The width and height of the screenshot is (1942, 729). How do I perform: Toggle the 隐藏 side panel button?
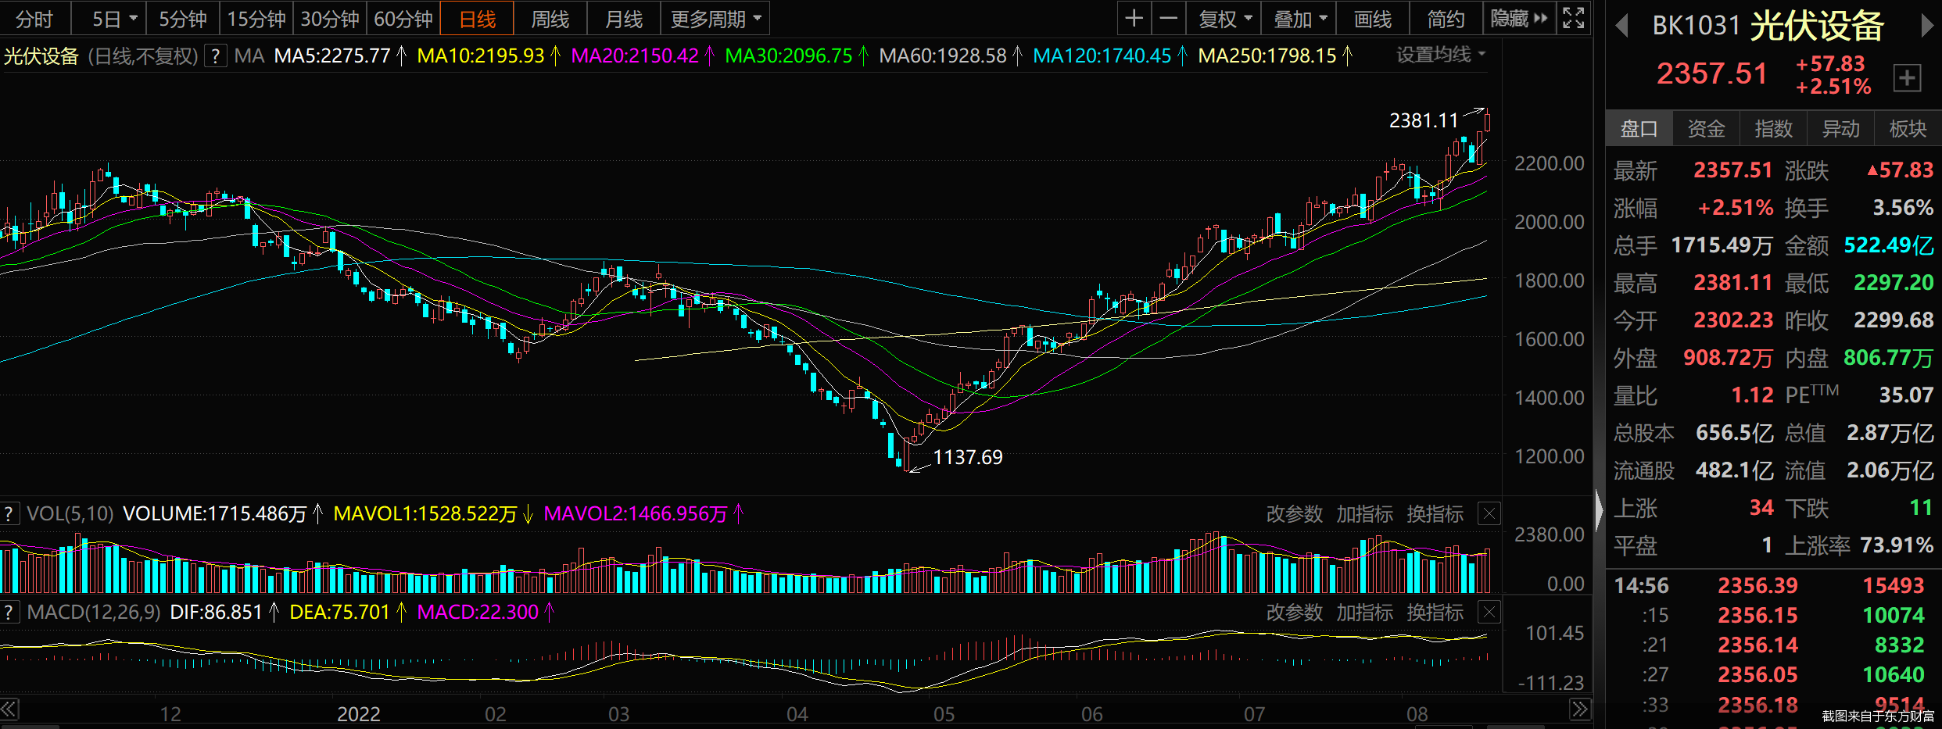(1518, 19)
